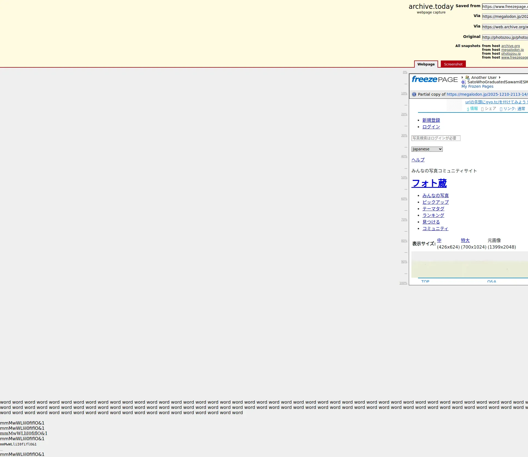This screenshot has width=528, height=457.
Task: Click the シェア share icon
Action: (x=482, y=109)
